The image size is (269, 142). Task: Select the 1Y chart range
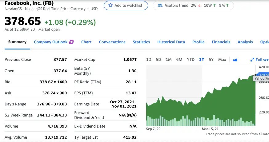[x=202, y=59]
